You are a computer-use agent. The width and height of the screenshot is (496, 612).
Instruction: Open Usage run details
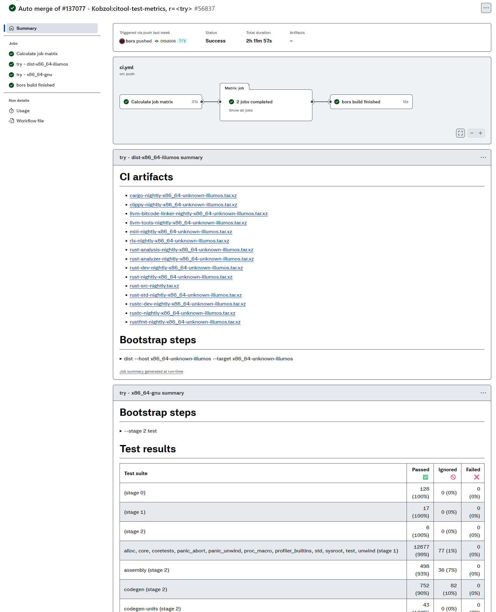click(x=23, y=111)
